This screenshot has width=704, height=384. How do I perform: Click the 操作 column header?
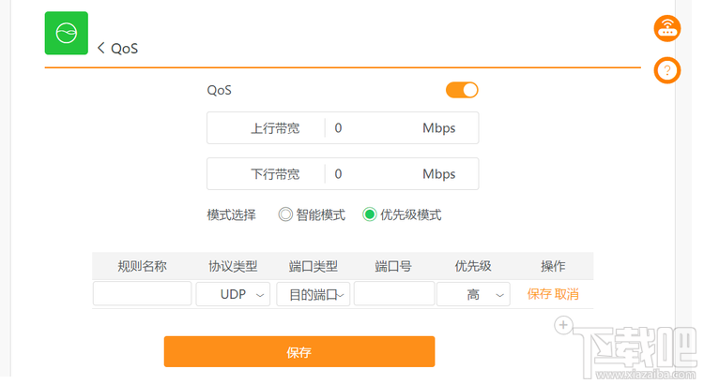coord(553,266)
